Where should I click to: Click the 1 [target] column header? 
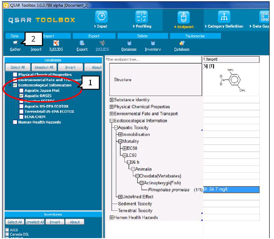pos(231,59)
